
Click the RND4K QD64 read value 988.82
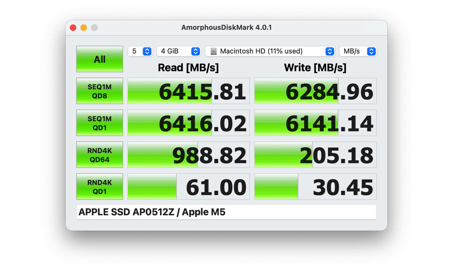[189, 155]
